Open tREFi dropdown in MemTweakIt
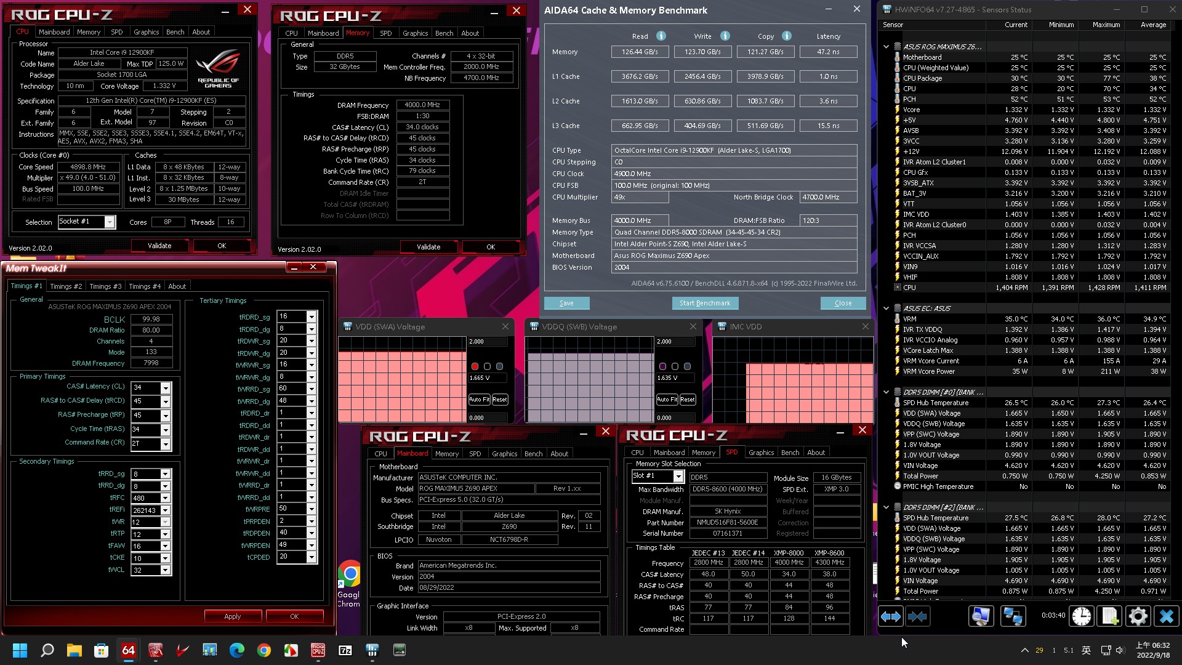Image resolution: width=1182 pixels, height=665 pixels. 165,510
